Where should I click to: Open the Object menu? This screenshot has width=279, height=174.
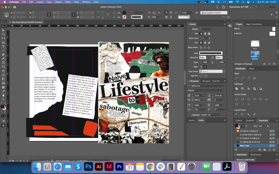click(x=58, y=2)
